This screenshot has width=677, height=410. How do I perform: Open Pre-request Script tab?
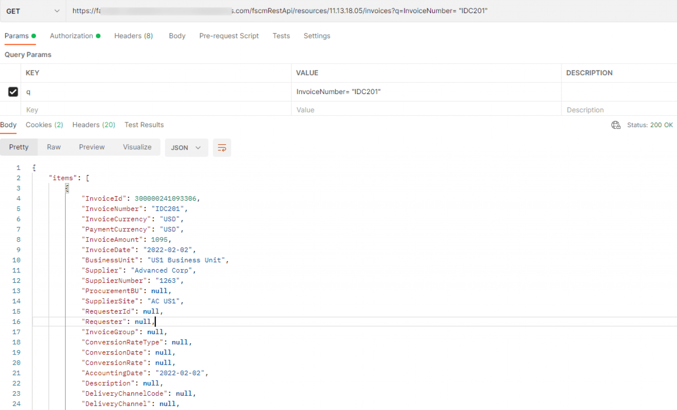tap(229, 36)
